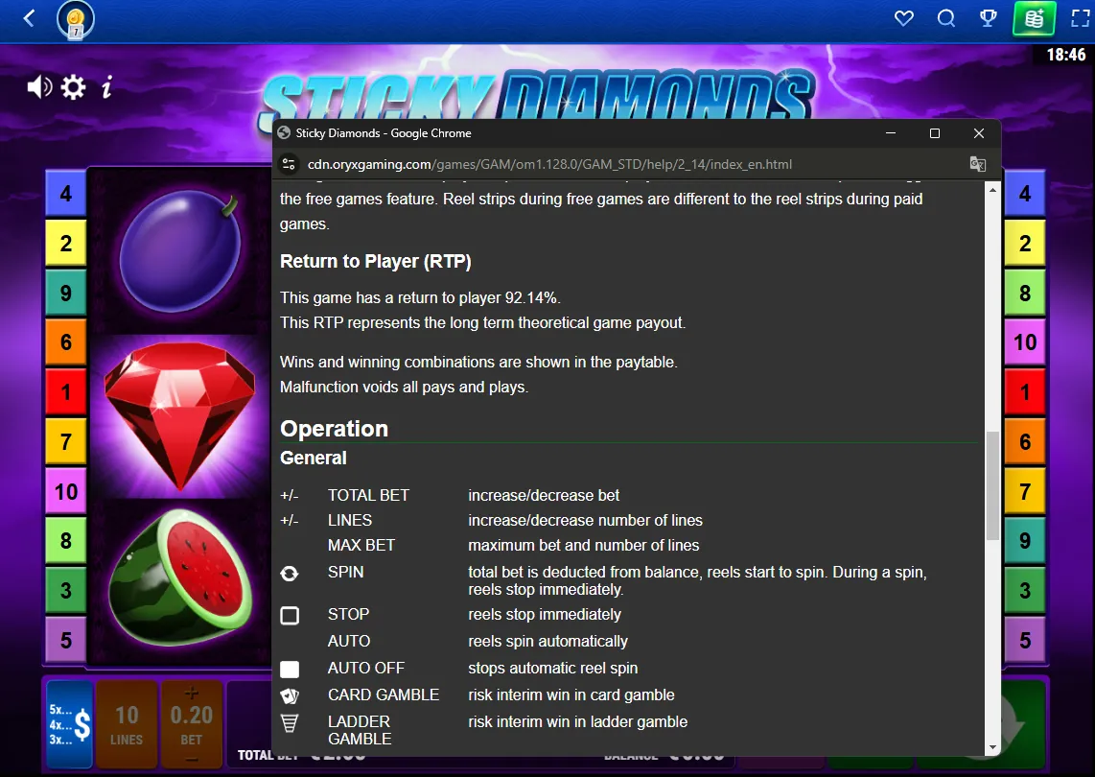Click the watermelon symbol on the reel
This screenshot has width=1095, height=777.
(180, 578)
